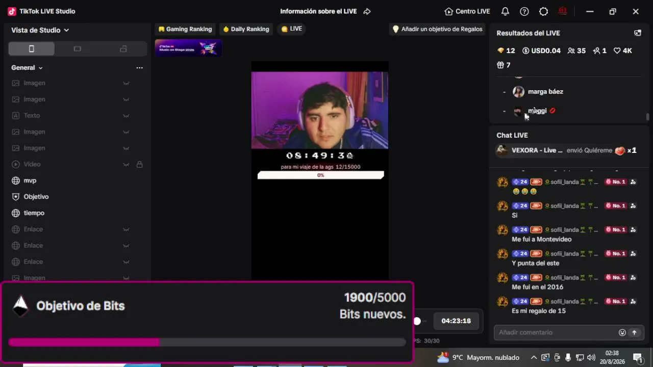Click the viewers count 35
Screen dimensions: 653x367
coord(576,50)
